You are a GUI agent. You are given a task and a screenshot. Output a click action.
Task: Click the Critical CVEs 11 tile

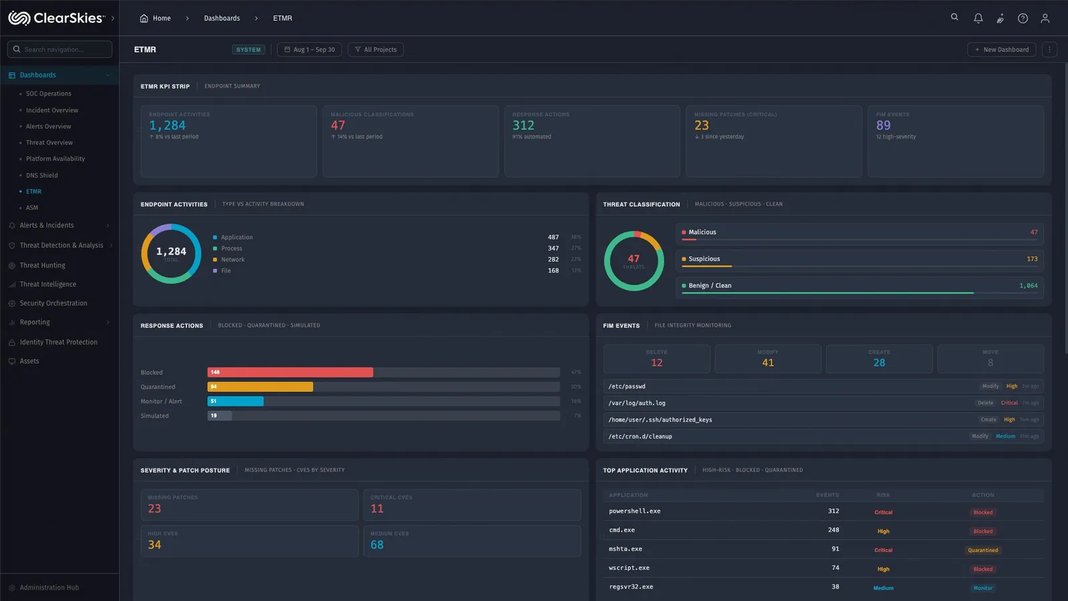(472, 505)
